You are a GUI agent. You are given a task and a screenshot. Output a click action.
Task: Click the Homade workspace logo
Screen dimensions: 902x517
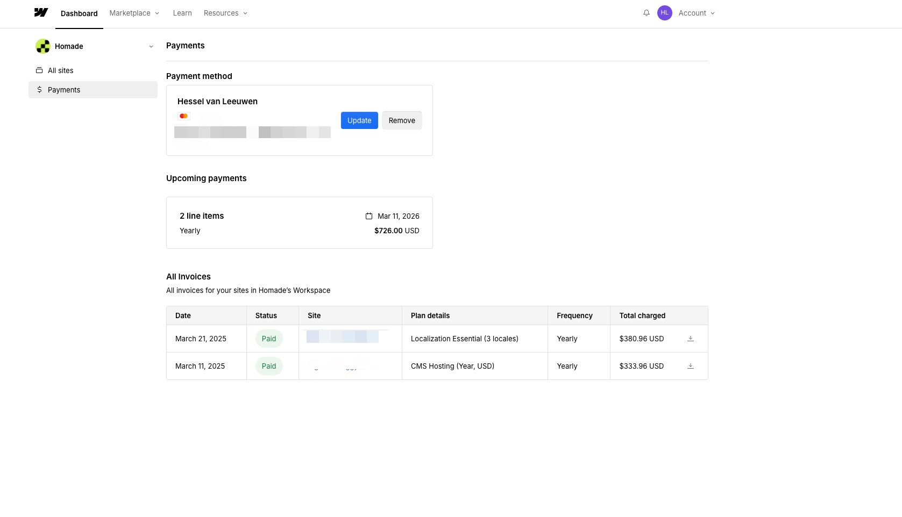click(43, 46)
